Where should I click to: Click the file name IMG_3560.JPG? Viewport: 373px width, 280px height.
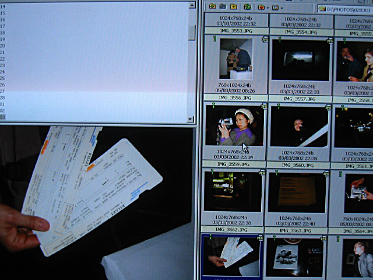(298, 165)
